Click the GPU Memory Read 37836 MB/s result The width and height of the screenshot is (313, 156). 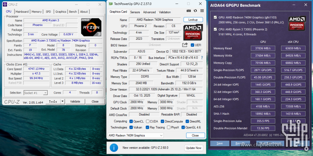pos(263,48)
